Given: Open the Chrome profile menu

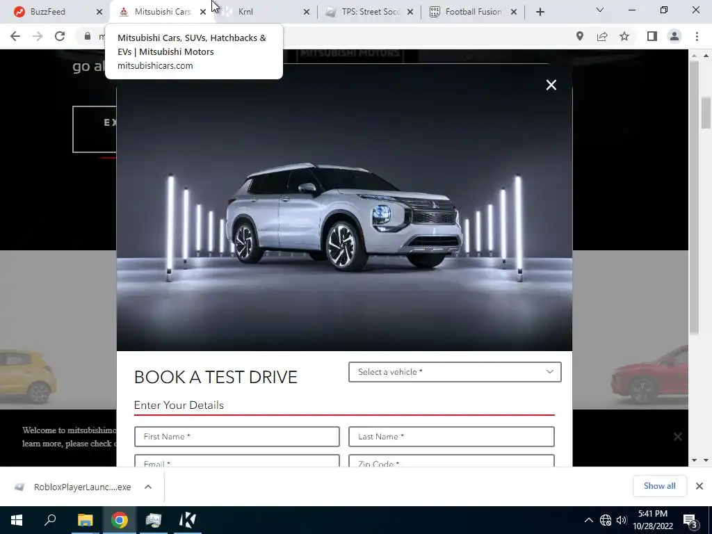Looking at the screenshot, I should [674, 36].
